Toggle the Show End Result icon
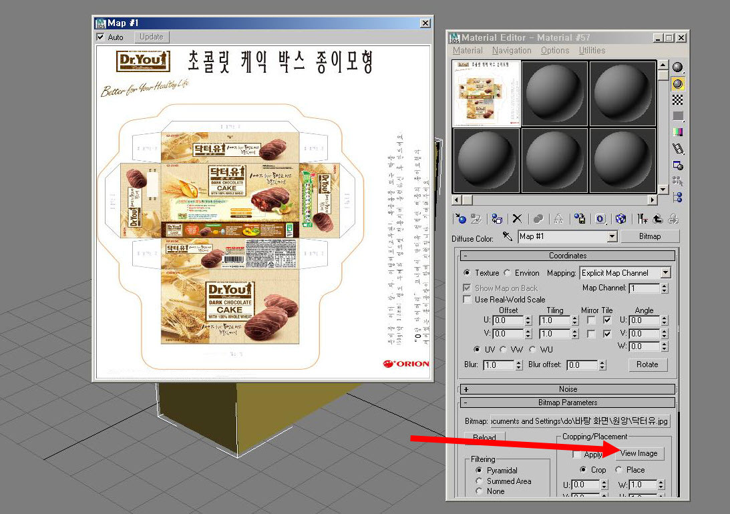 [x=643, y=219]
